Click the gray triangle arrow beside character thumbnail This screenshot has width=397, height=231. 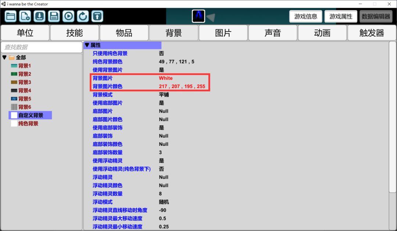211,17
